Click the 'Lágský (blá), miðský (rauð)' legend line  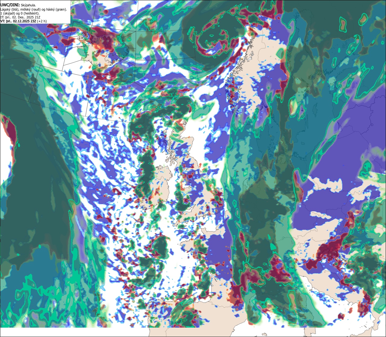[34, 9]
